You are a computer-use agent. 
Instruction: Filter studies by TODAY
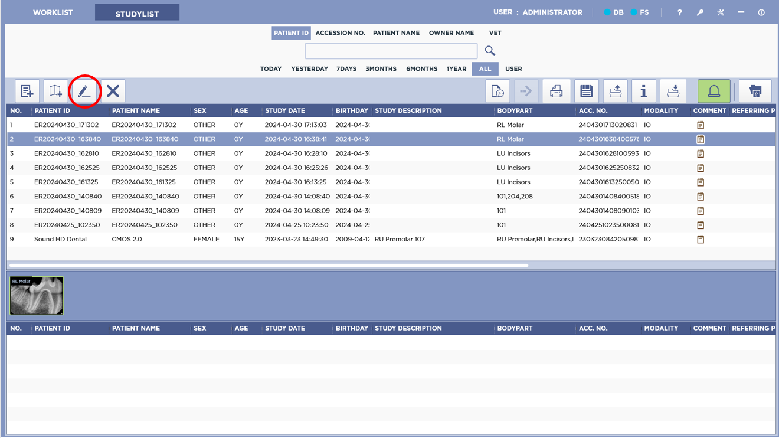click(x=270, y=69)
